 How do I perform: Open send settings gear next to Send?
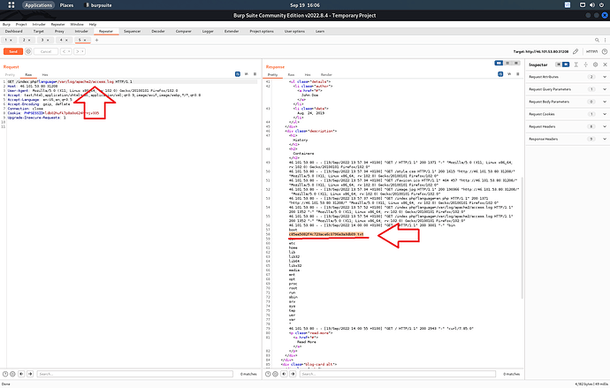click(28, 51)
